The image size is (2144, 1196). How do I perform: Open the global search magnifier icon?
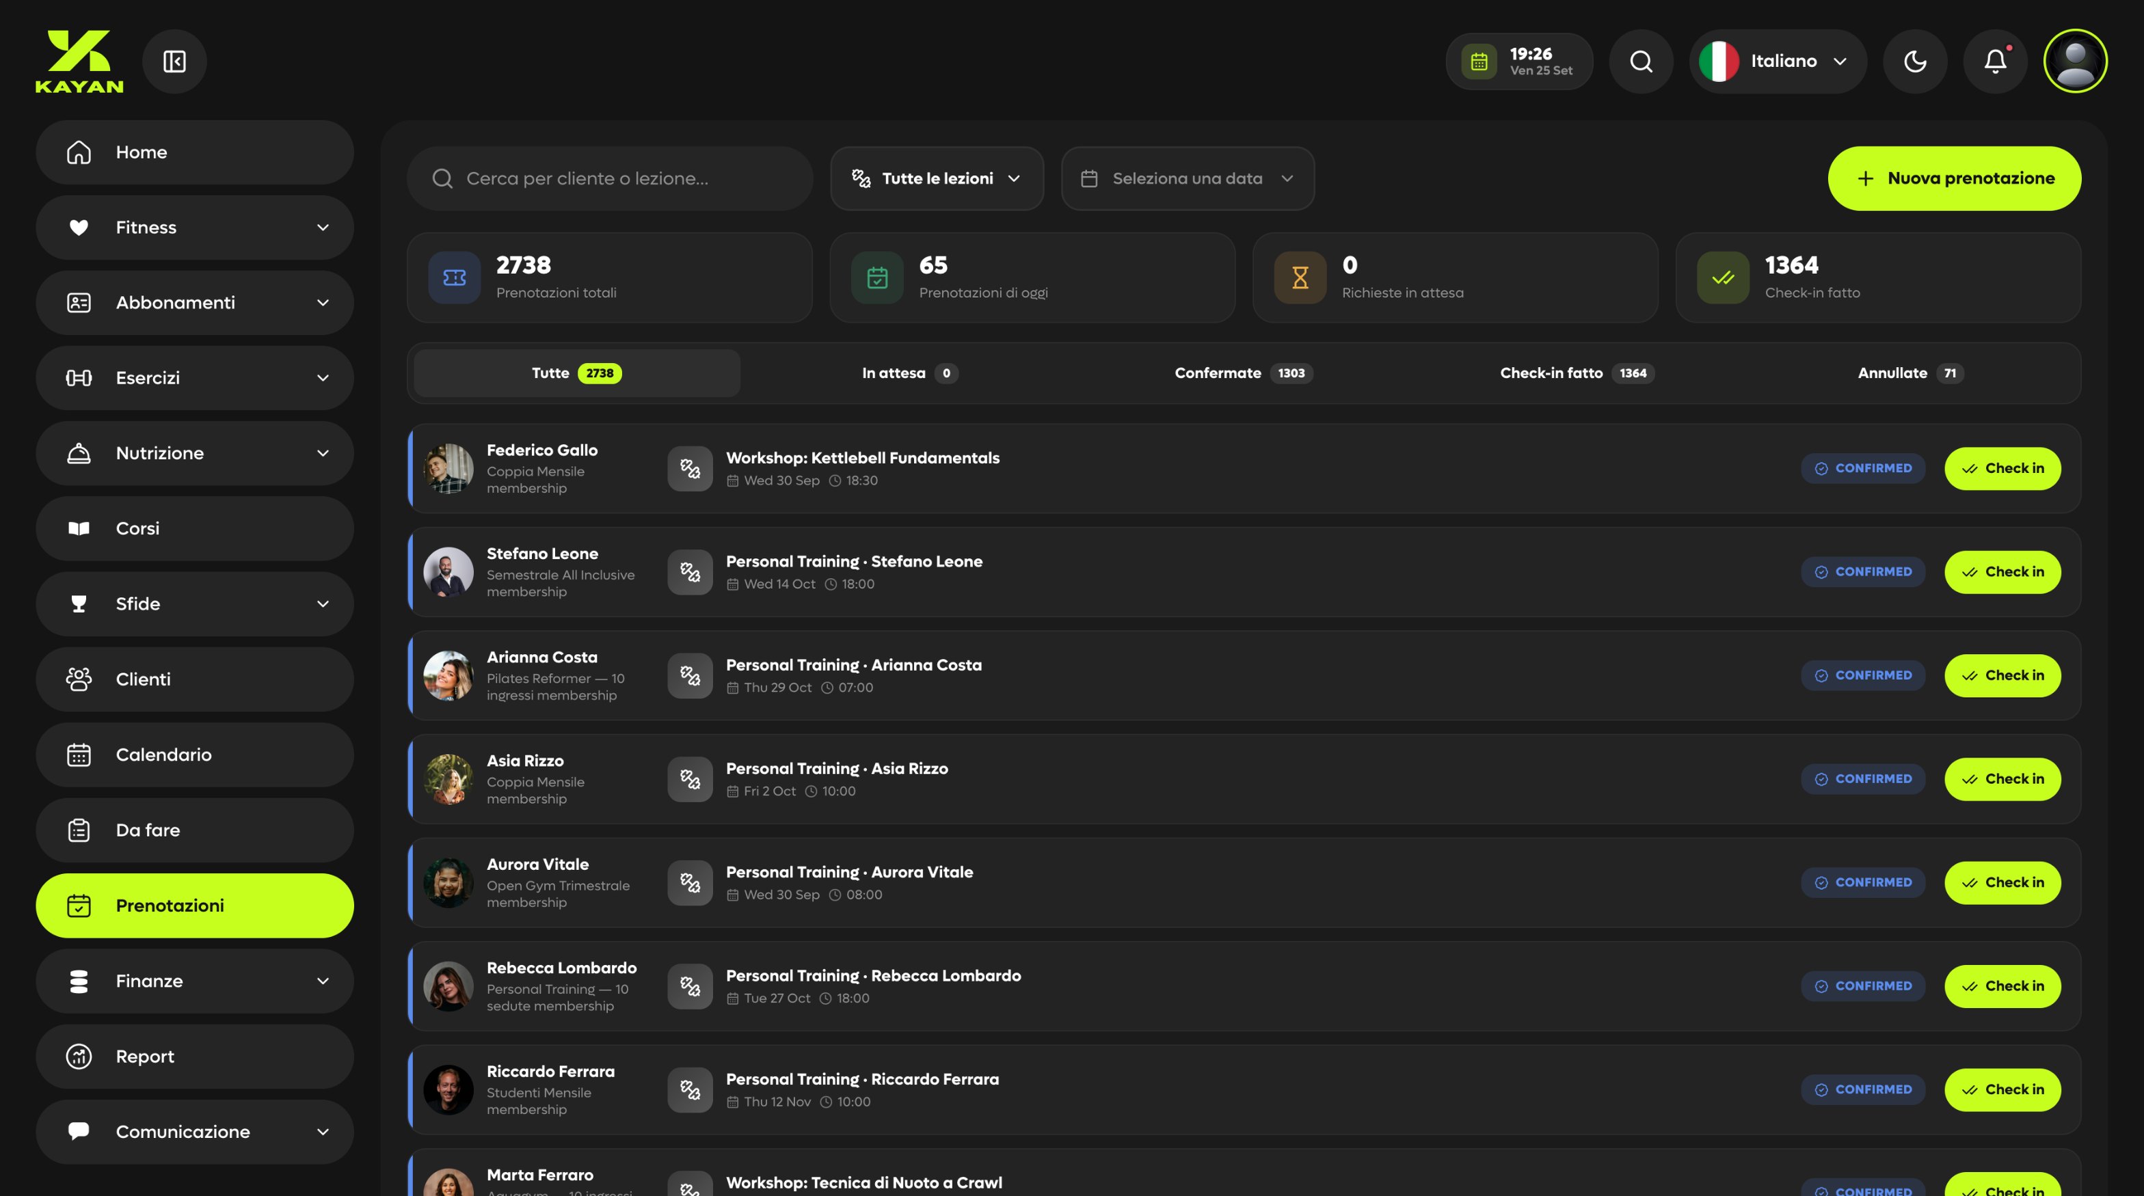coord(1640,62)
